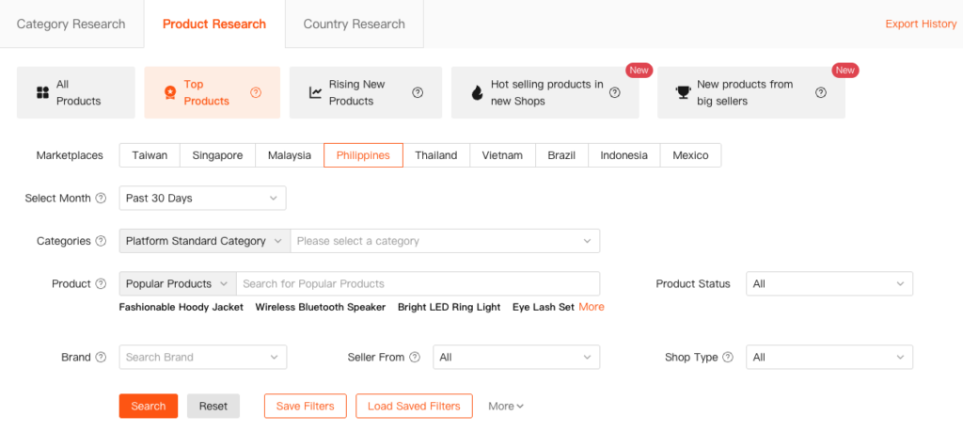The width and height of the screenshot is (963, 432).
Task: Click the All Products grid icon
Action: click(42, 92)
